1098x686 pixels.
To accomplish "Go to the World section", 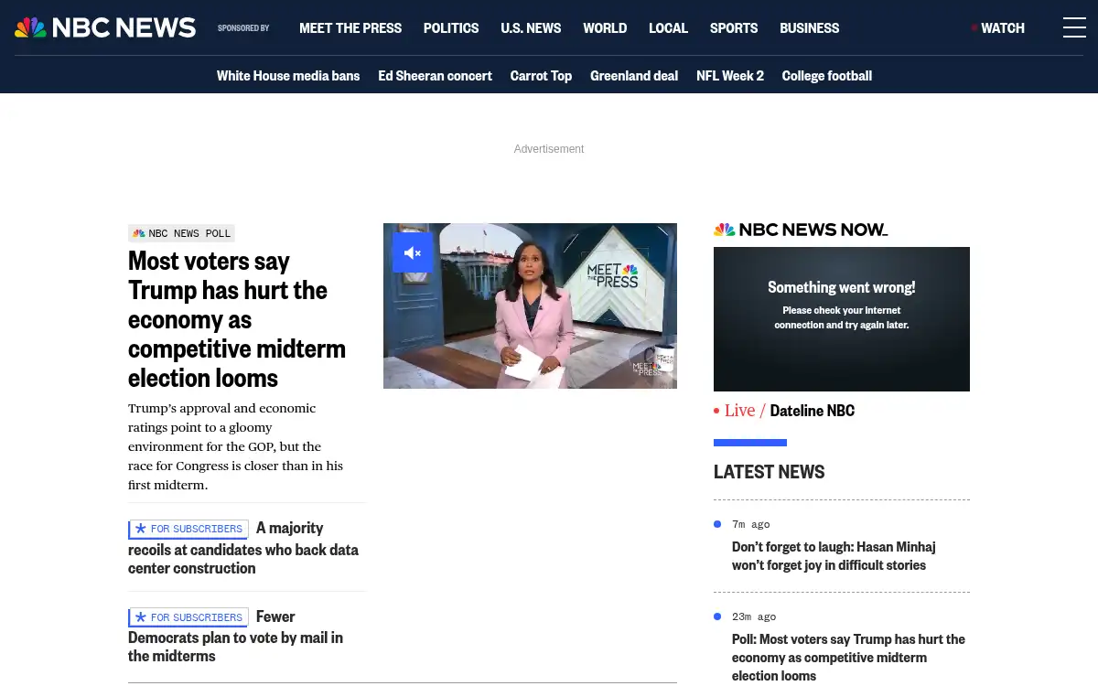I will click(605, 28).
